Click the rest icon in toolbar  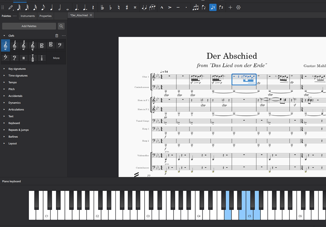93,7
